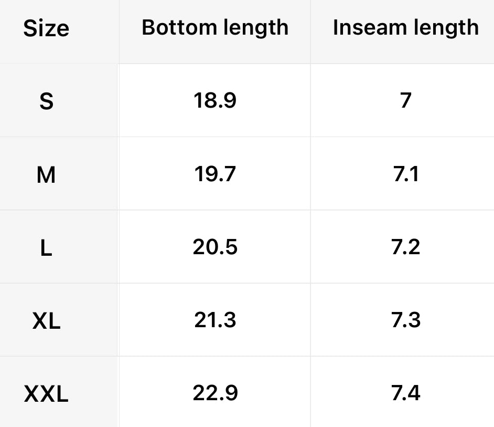
Task: Click the 7.3 inseam length value
Action: (405, 319)
